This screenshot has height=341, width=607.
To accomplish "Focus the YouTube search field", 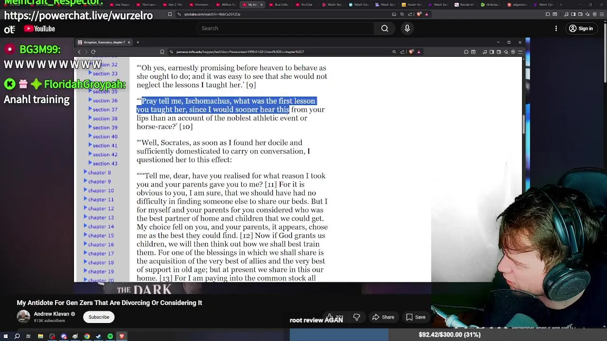I will (x=285, y=28).
